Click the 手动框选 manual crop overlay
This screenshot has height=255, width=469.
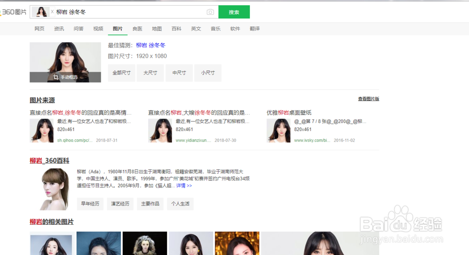(x=65, y=77)
